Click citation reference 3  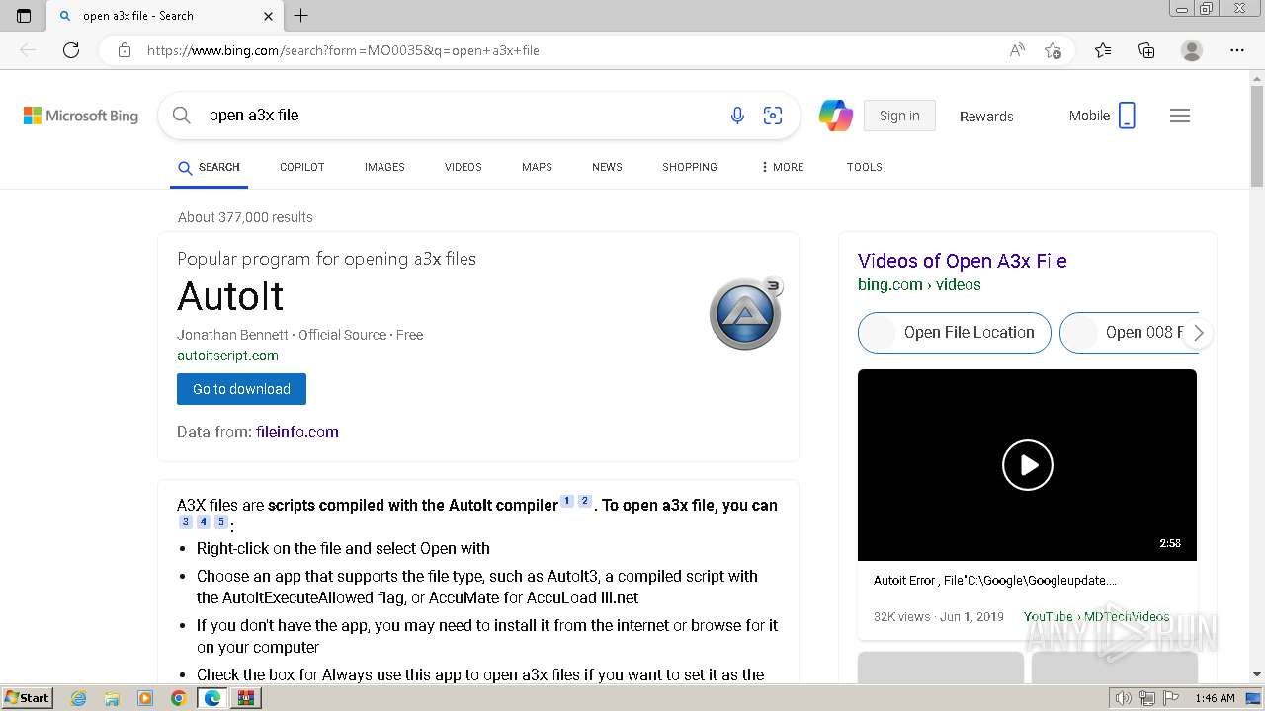[x=186, y=522]
